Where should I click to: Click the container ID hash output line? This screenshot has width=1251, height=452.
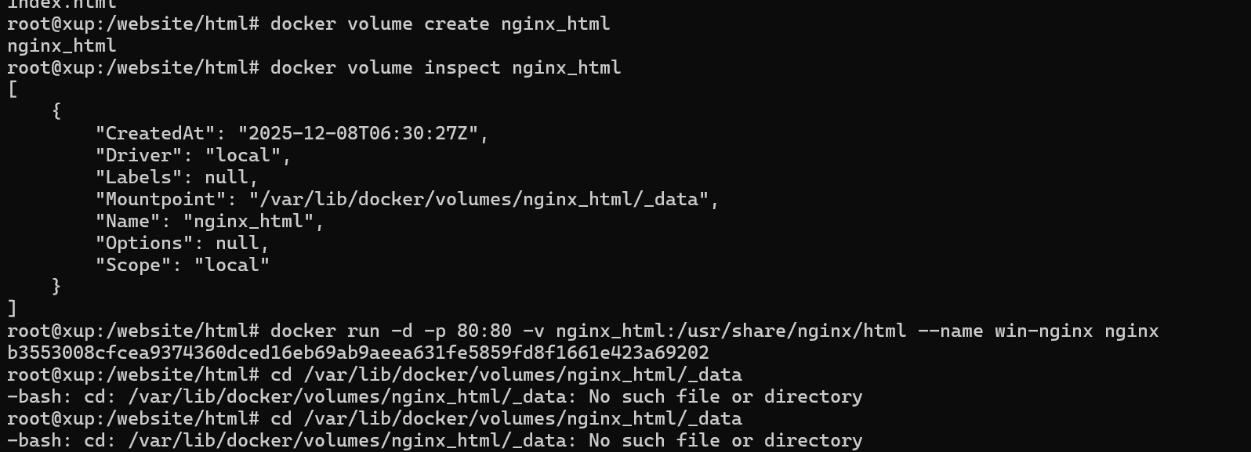point(358,353)
